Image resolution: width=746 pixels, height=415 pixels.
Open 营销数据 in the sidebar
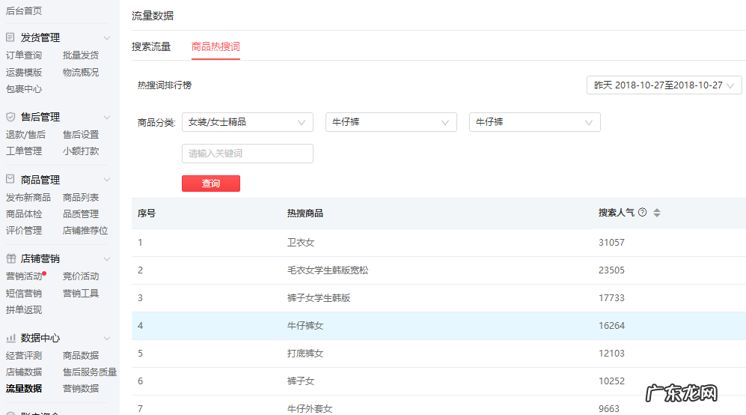point(81,388)
